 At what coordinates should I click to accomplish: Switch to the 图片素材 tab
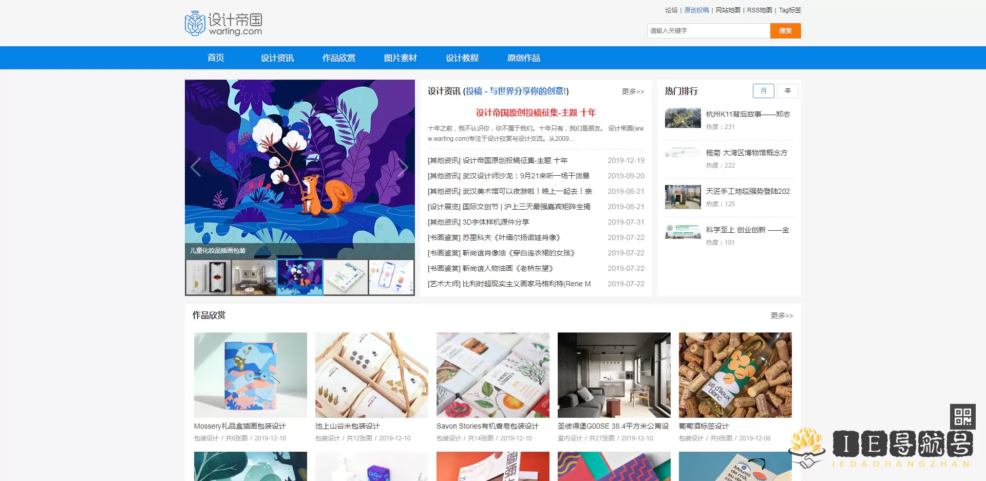click(400, 58)
